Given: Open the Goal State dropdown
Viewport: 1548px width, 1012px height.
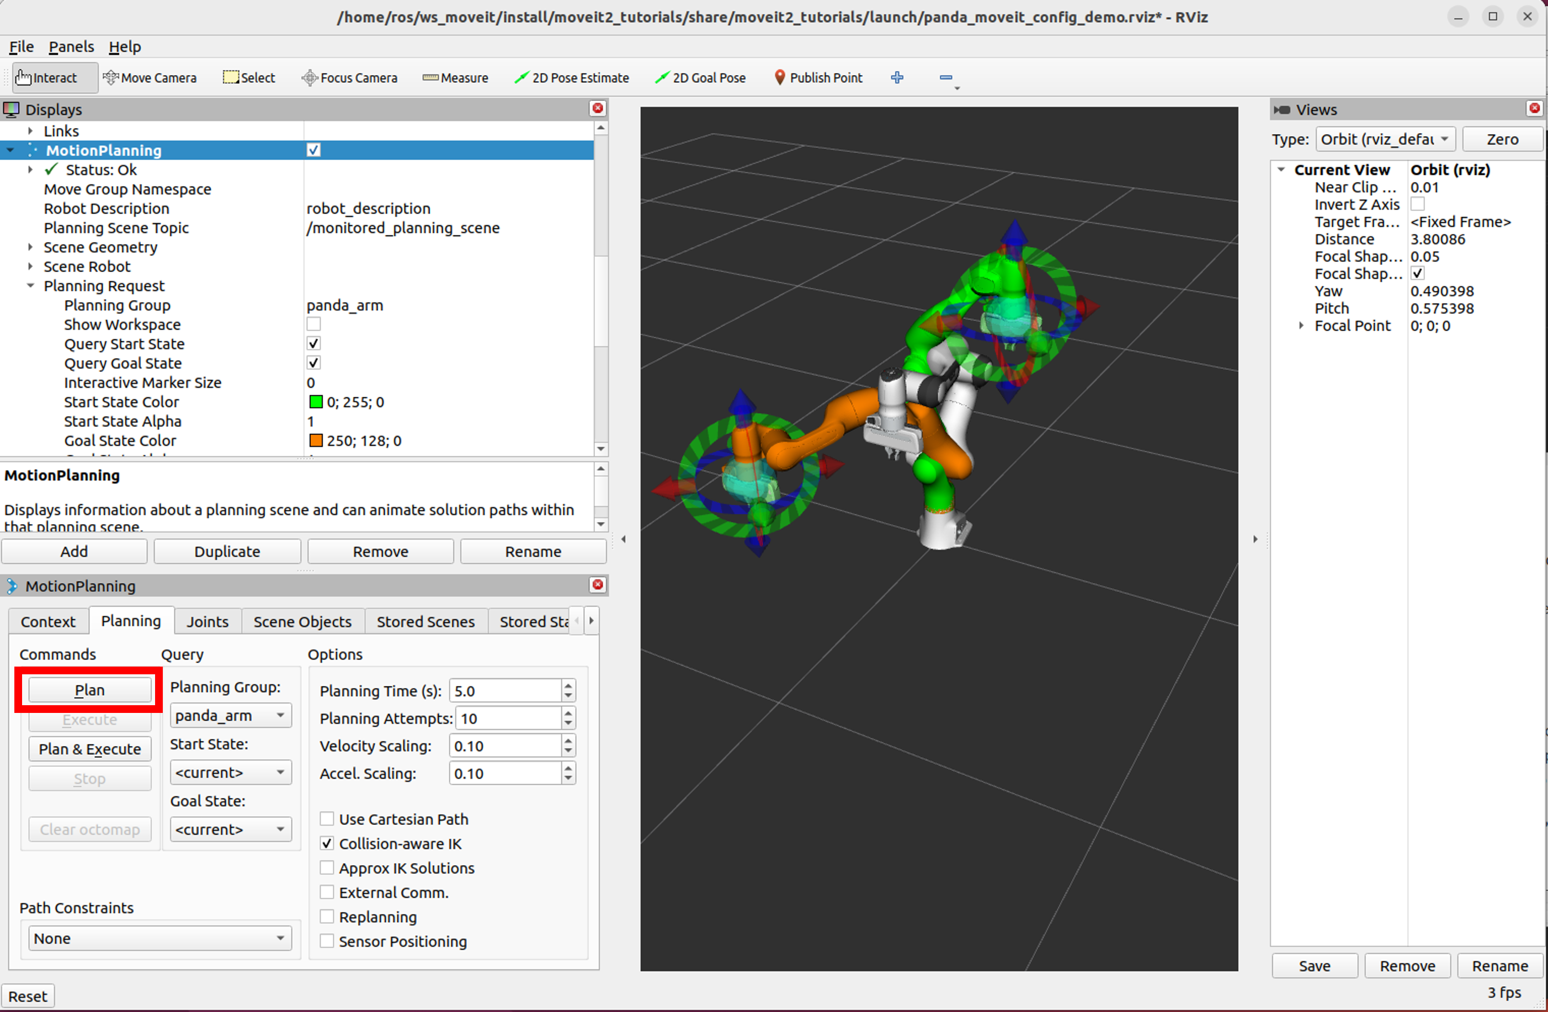Looking at the screenshot, I should pos(230,830).
